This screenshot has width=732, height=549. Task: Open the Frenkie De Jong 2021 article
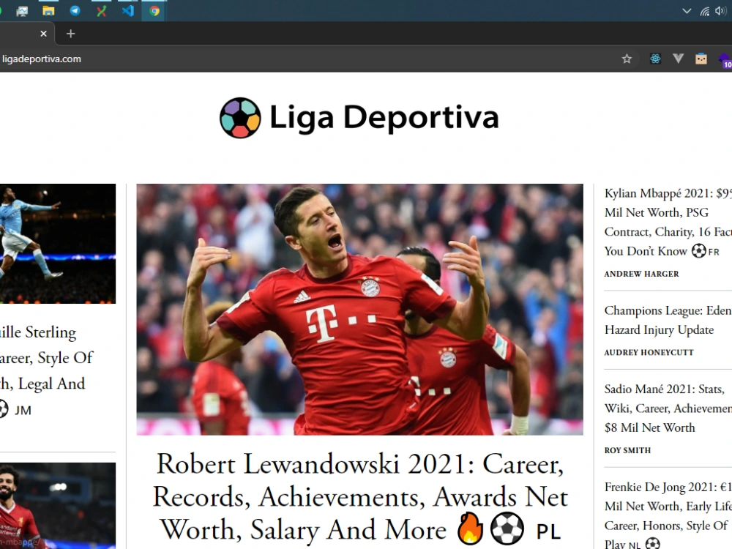668,516
